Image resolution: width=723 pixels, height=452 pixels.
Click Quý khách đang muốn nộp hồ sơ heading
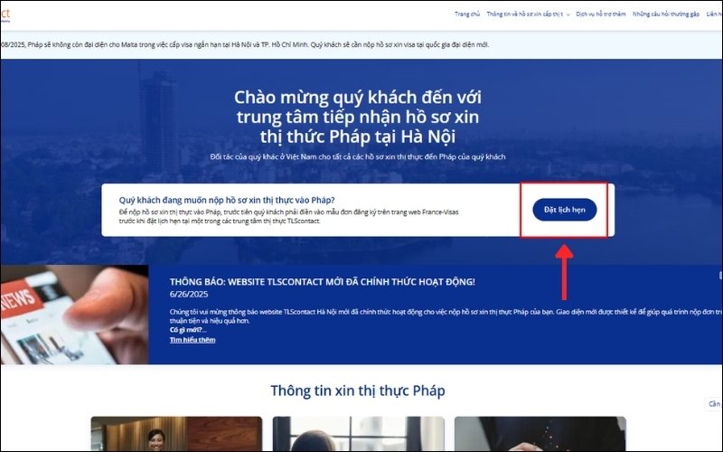pyautogui.click(x=227, y=200)
